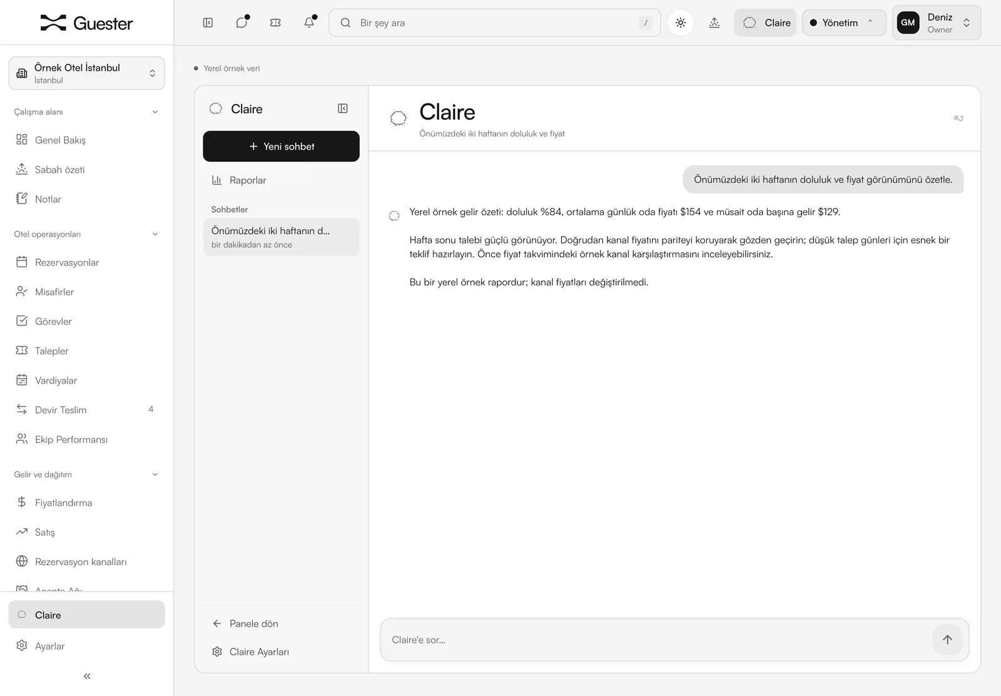
Task: Click the Vardiyalar calendar icon
Action: (x=22, y=379)
